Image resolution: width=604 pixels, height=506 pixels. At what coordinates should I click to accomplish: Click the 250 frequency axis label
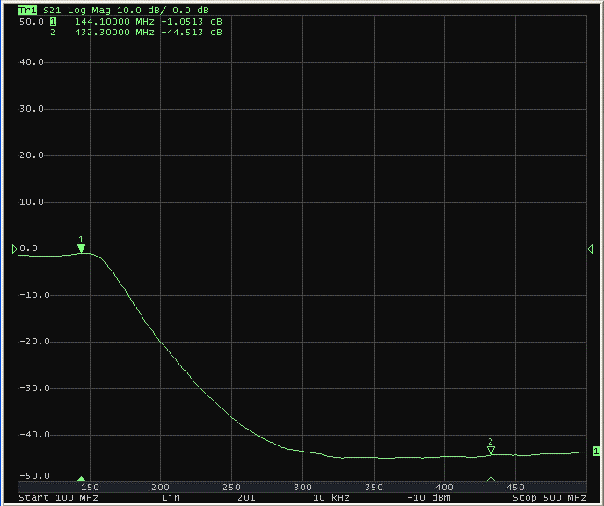(x=231, y=488)
